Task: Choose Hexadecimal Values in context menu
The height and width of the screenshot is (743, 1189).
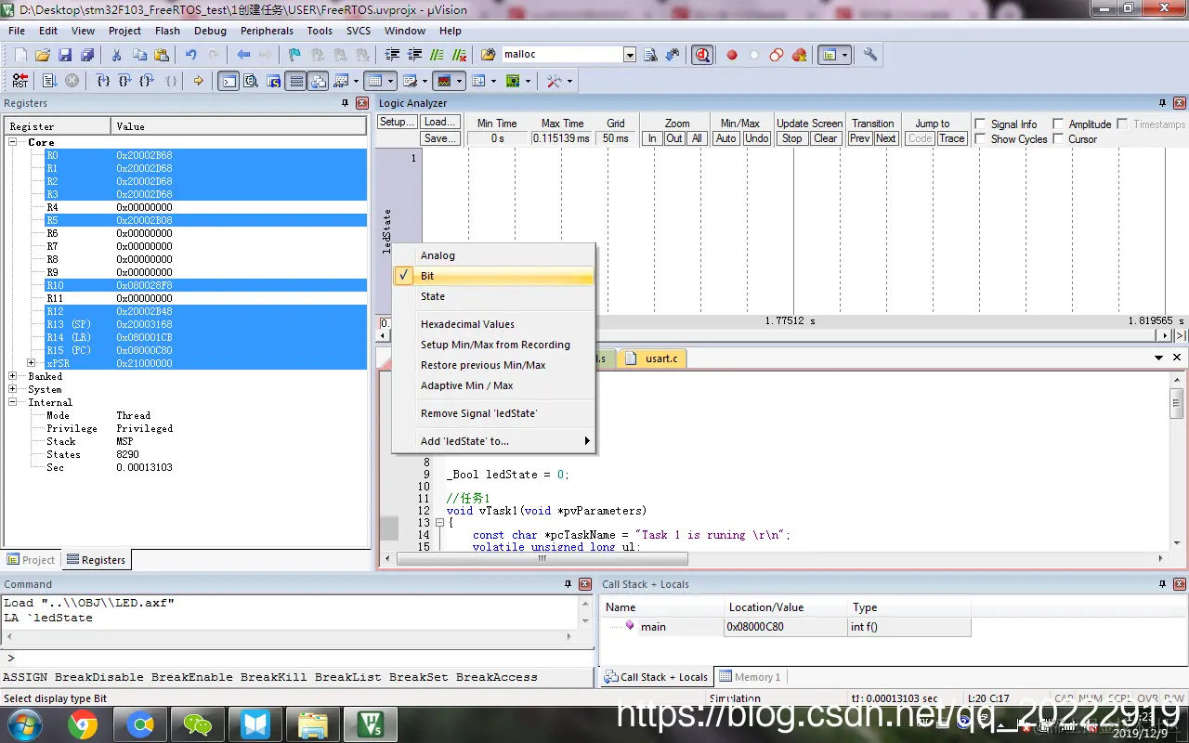Action: [x=493, y=324]
